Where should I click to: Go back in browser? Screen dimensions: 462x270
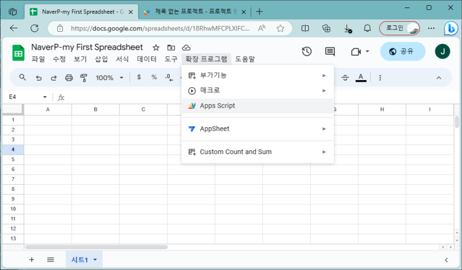click(x=13, y=28)
